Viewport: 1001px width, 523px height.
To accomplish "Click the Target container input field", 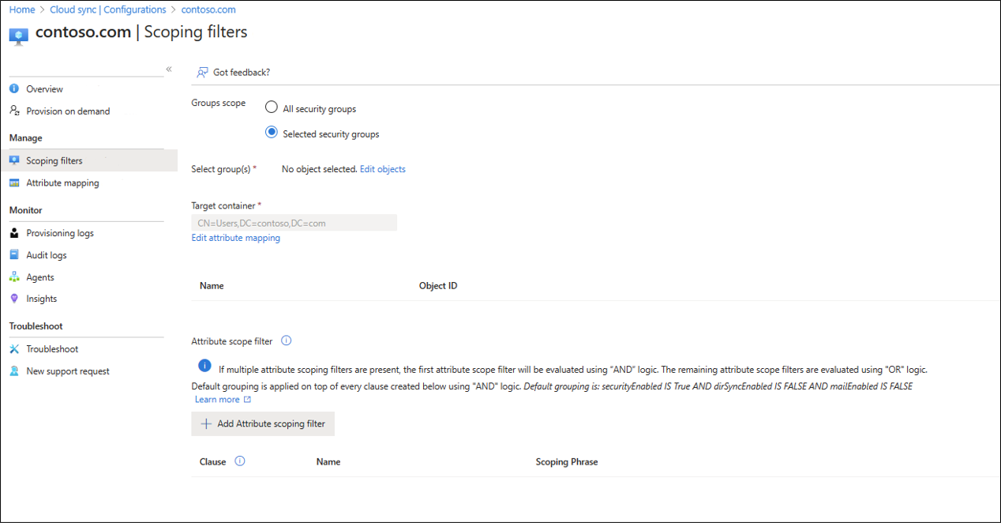I will point(294,223).
